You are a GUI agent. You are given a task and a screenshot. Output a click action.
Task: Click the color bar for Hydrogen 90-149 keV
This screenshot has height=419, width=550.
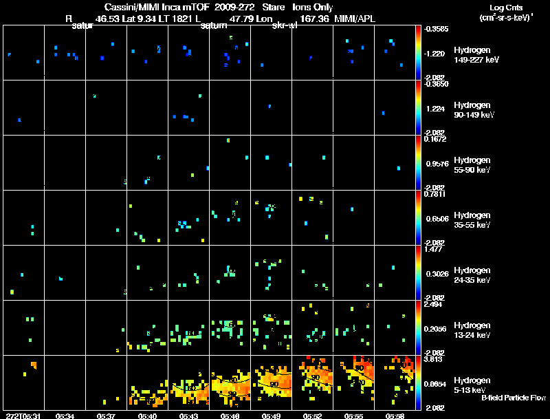pos(418,107)
